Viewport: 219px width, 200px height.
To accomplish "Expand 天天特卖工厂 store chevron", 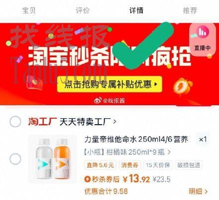I will point(114,122).
